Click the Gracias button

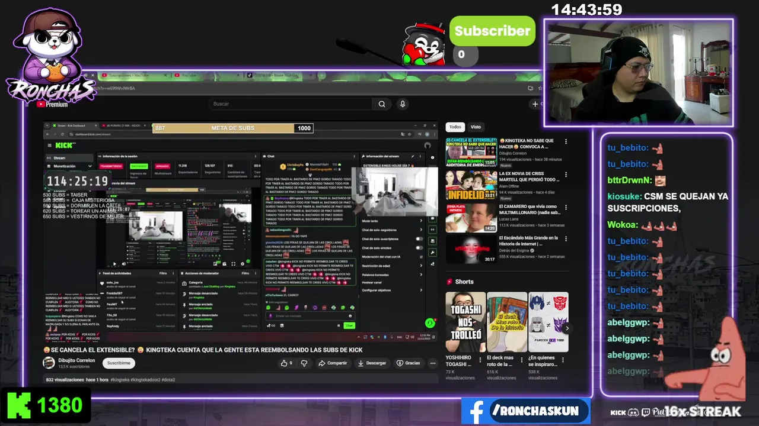(x=408, y=363)
